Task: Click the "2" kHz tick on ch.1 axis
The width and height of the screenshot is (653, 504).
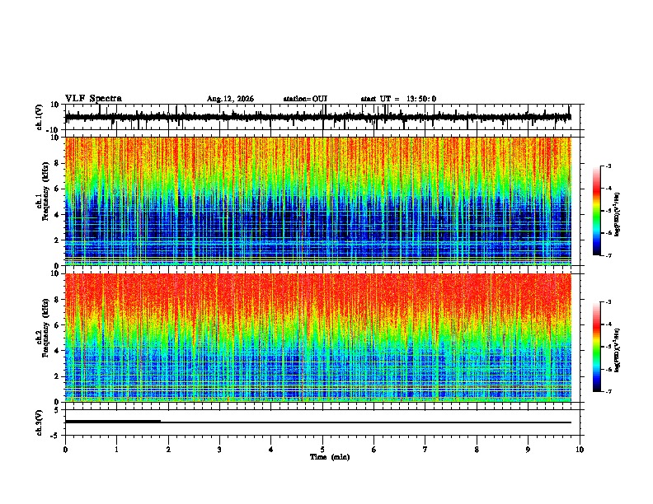Action: pyautogui.click(x=57, y=240)
